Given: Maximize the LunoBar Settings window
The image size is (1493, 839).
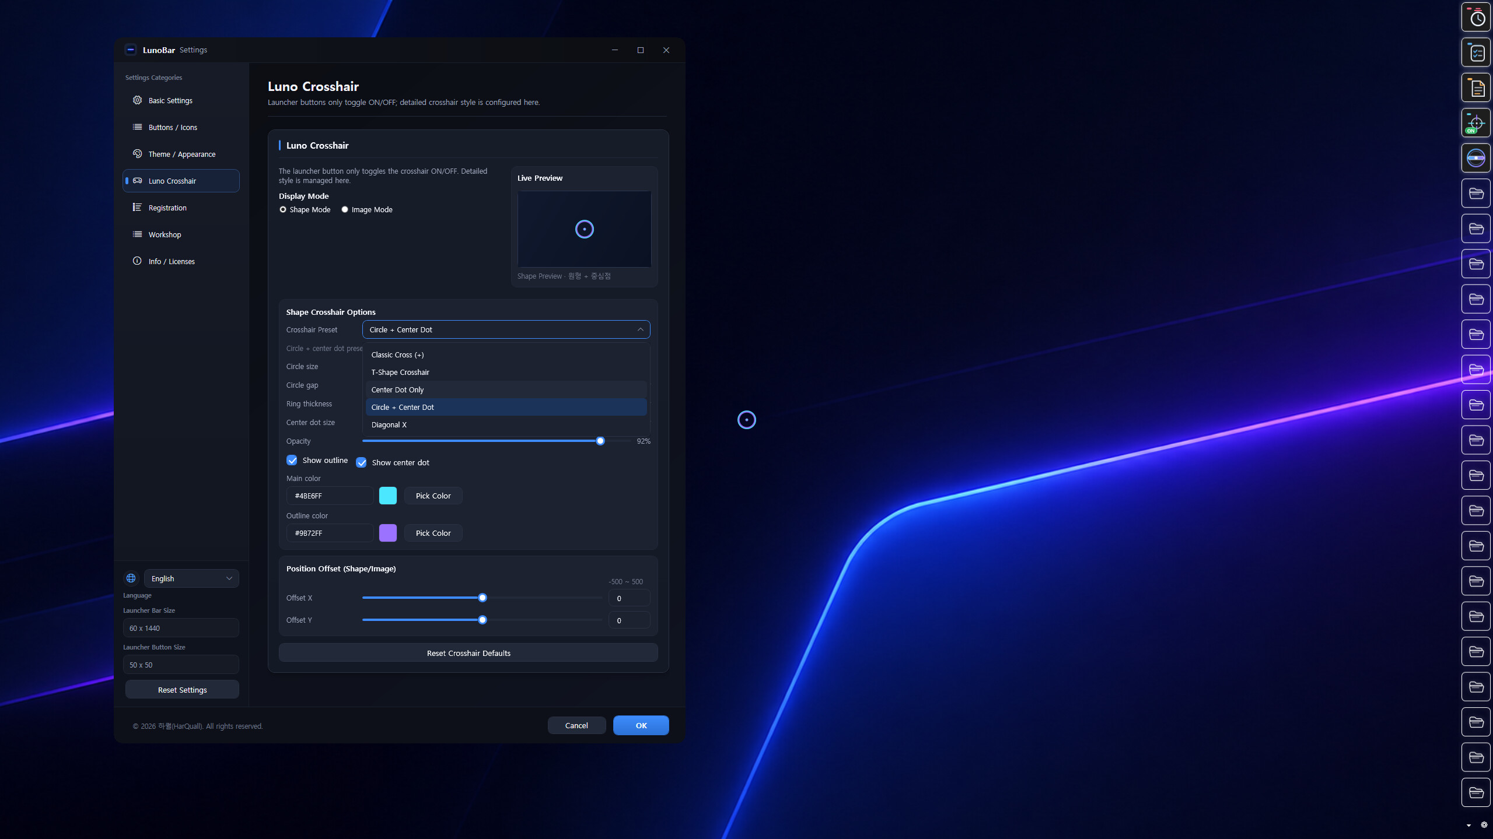Looking at the screenshot, I should pos(640,50).
